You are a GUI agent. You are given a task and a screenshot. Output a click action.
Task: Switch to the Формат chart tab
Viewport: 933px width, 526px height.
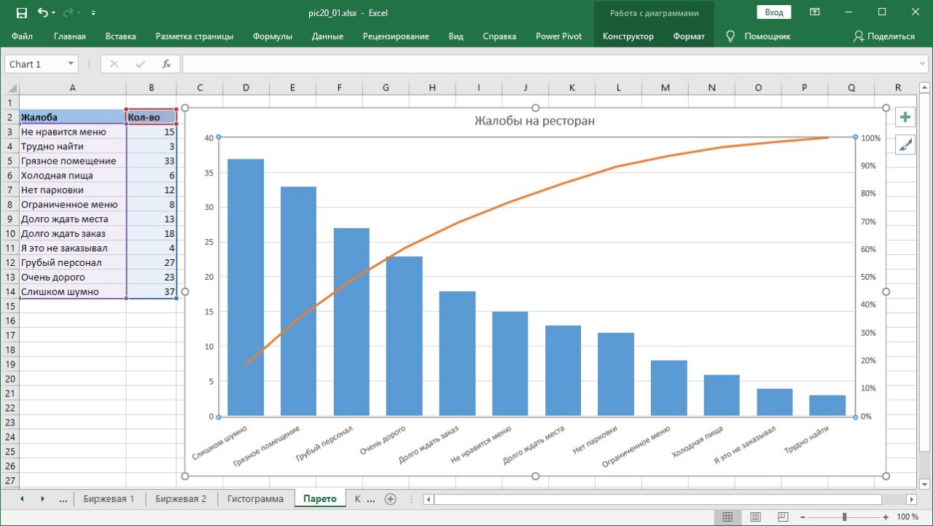click(x=689, y=36)
